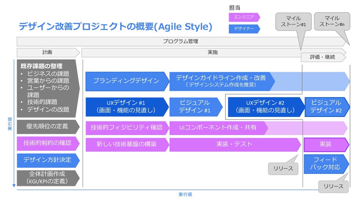Select 技術的フィジビリティ確認 arrow
This screenshot has width=359, height=201.
click(x=127, y=128)
